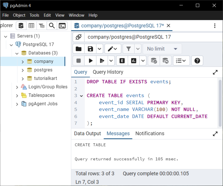Open the three-dot options menu
Screen dimensions: 223x186
tap(215, 26)
